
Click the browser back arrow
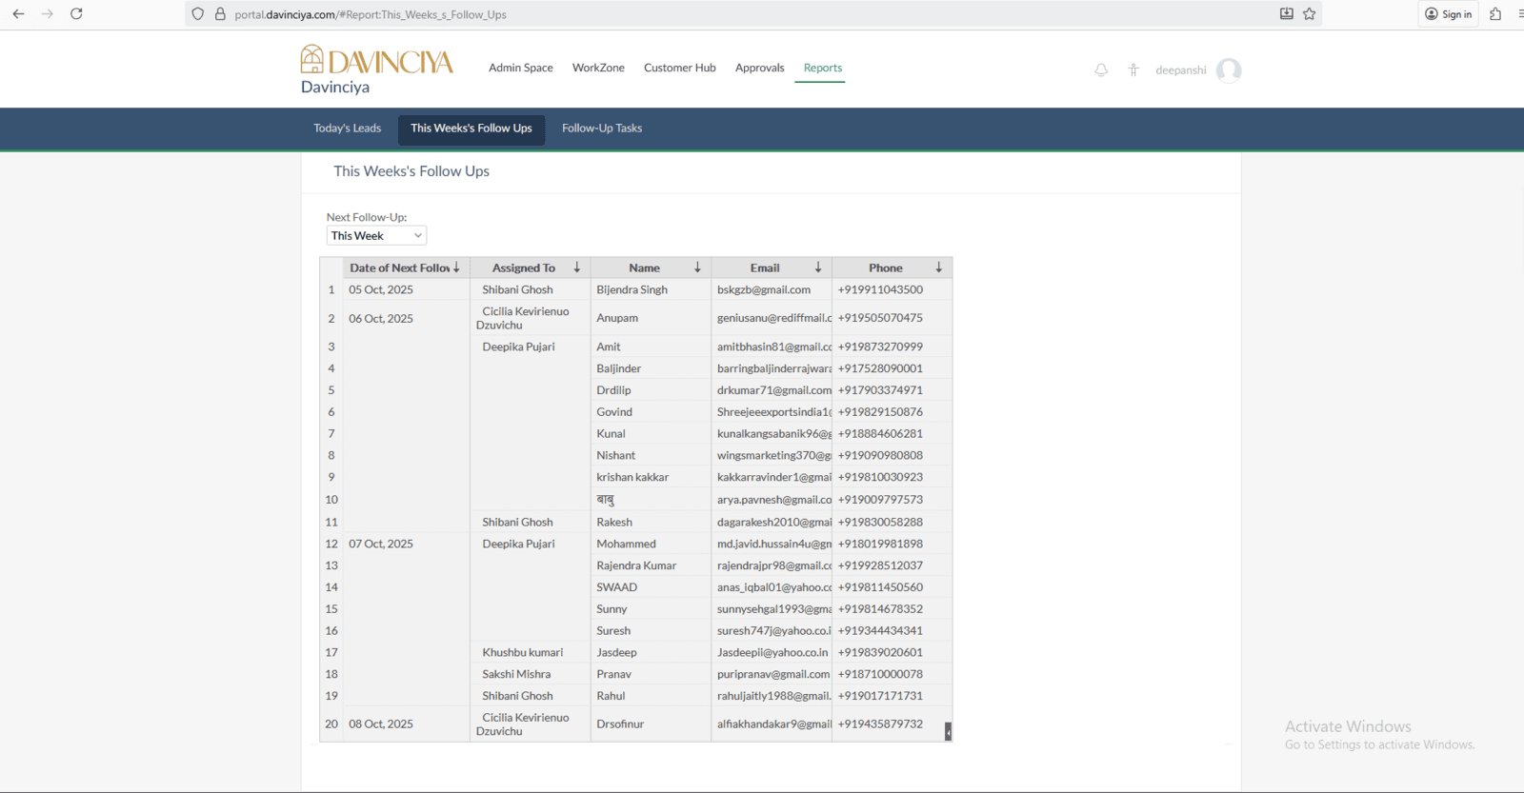19,14
